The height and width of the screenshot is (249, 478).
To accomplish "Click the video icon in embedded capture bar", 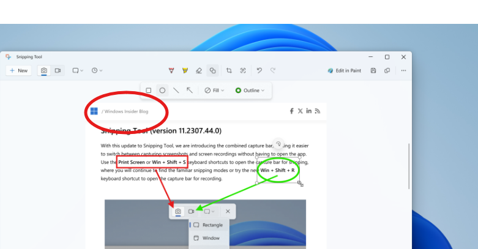I will click(191, 211).
